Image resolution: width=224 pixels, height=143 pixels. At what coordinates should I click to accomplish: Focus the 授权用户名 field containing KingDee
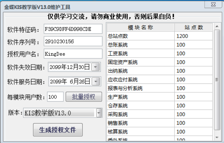click(73, 54)
